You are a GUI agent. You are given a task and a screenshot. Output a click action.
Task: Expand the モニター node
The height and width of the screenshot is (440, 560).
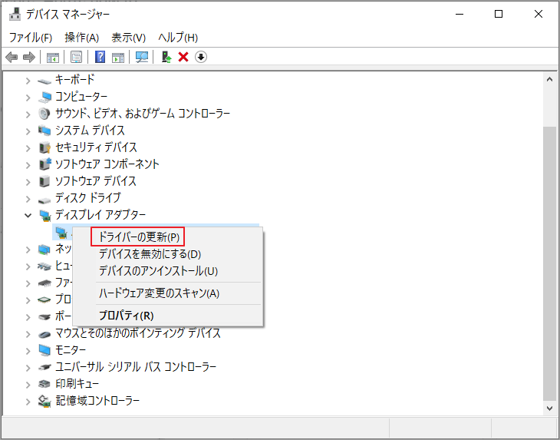pyautogui.click(x=28, y=351)
